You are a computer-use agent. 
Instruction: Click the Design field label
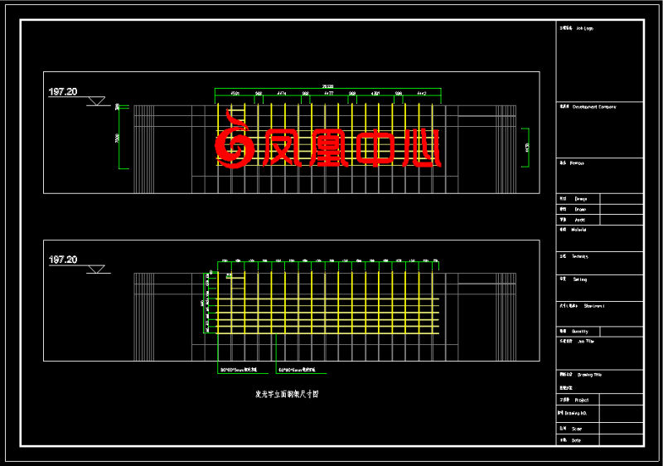point(573,199)
